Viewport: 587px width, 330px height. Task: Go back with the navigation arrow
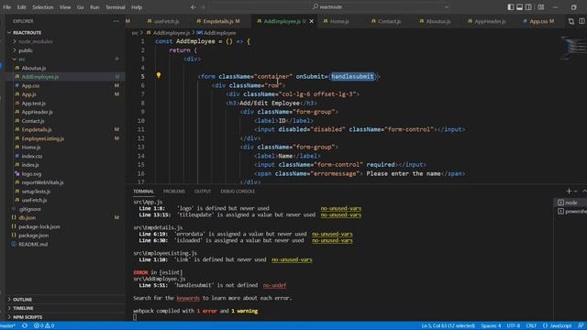194,7
